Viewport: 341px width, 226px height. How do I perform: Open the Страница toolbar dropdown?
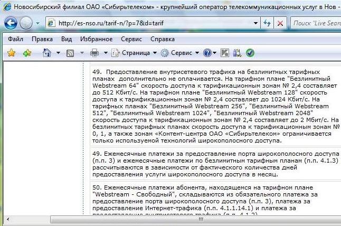pos(134,53)
